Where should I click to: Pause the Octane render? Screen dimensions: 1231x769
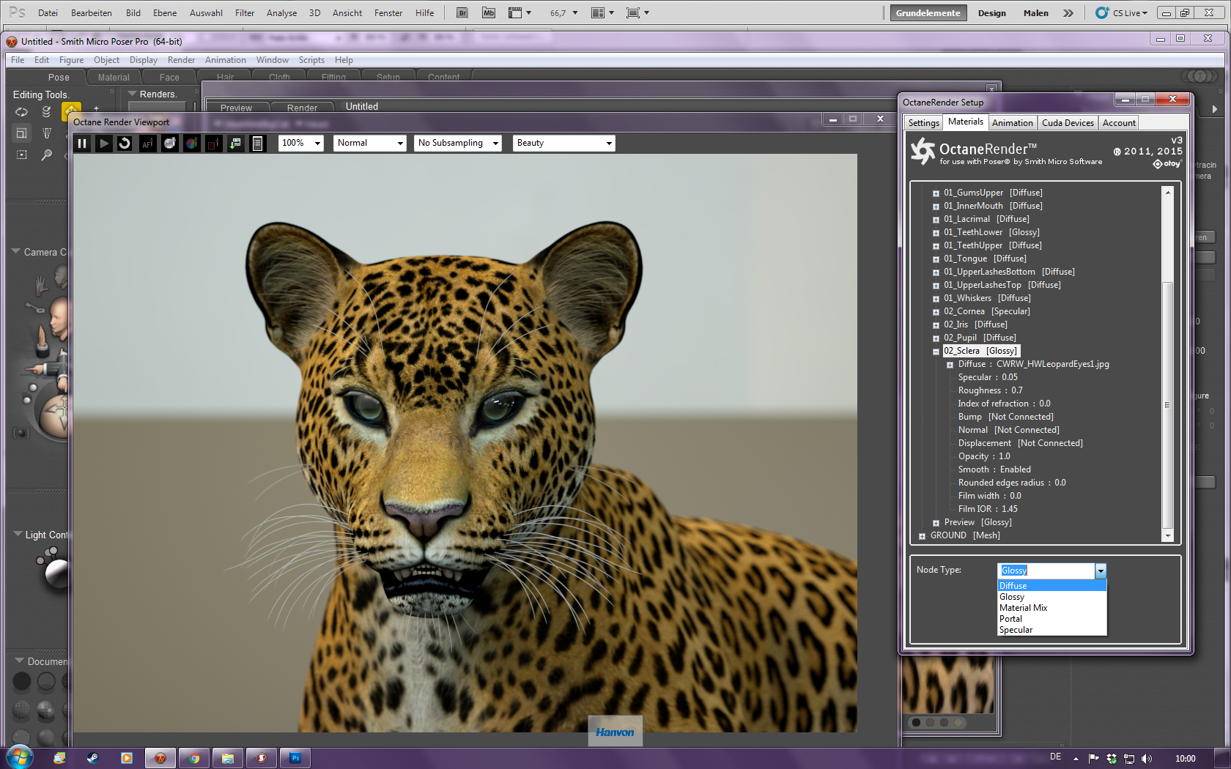[x=82, y=144]
